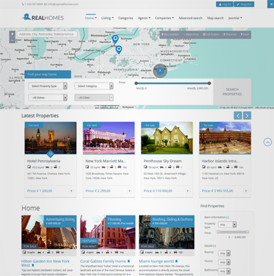Click Open Map on the map toolbar
Viewport: 274px width, 276px height.
click(x=191, y=35)
